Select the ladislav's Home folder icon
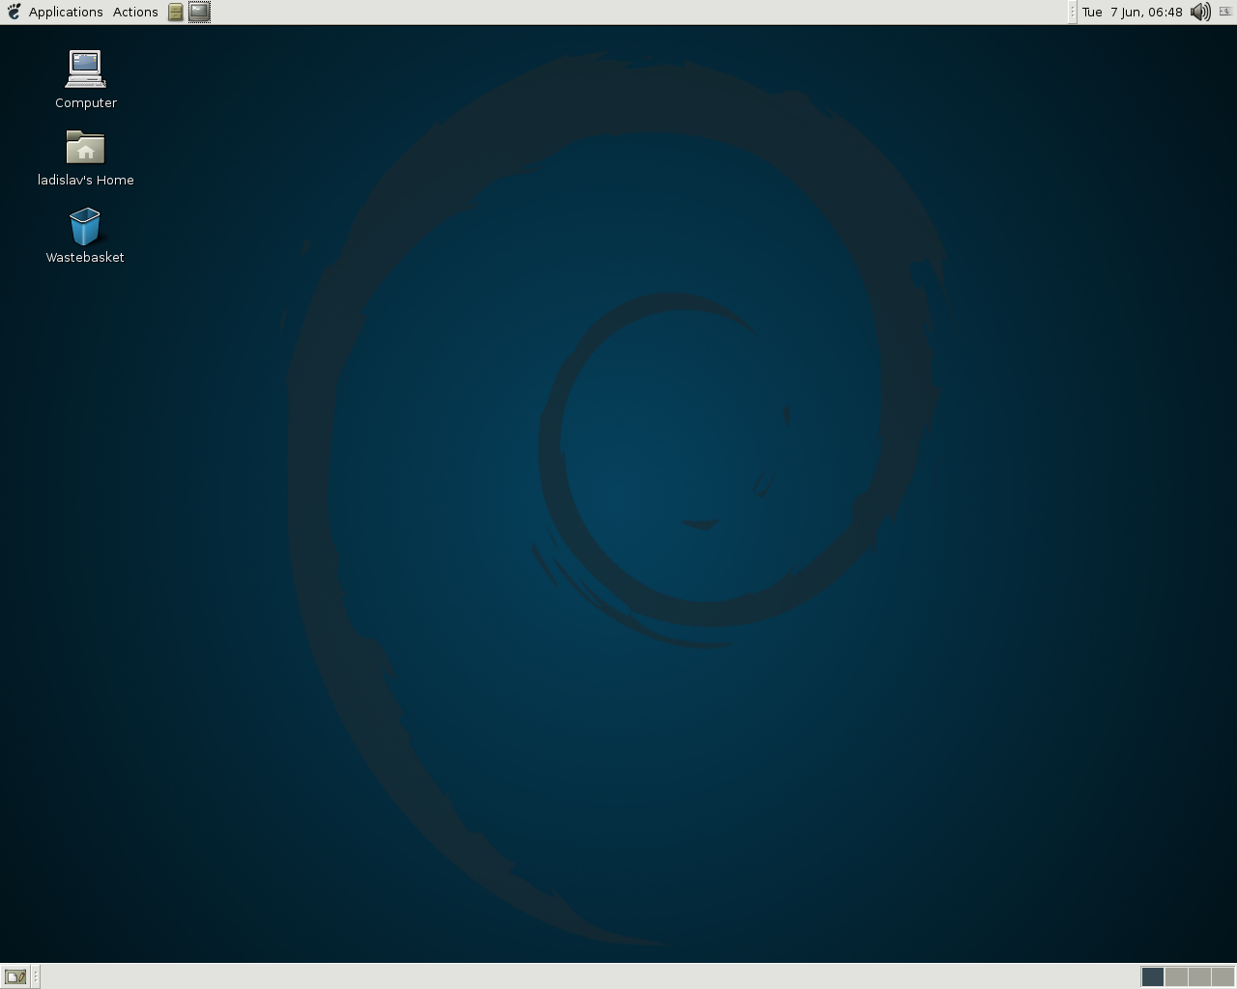1237x989 pixels. (85, 148)
